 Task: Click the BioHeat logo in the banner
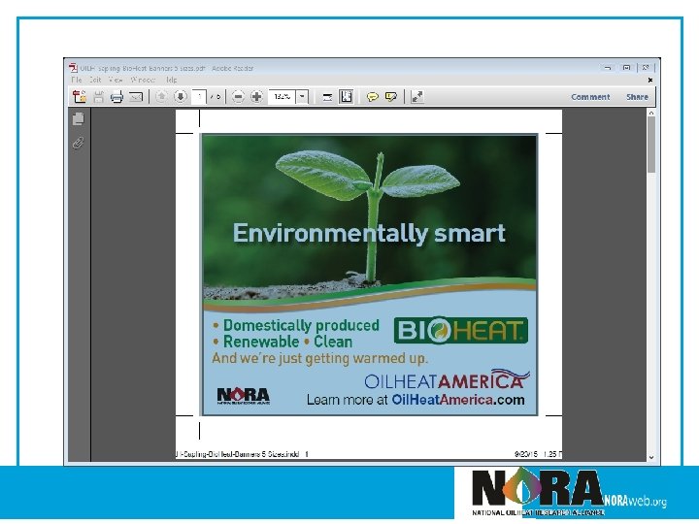click(461, 330)
